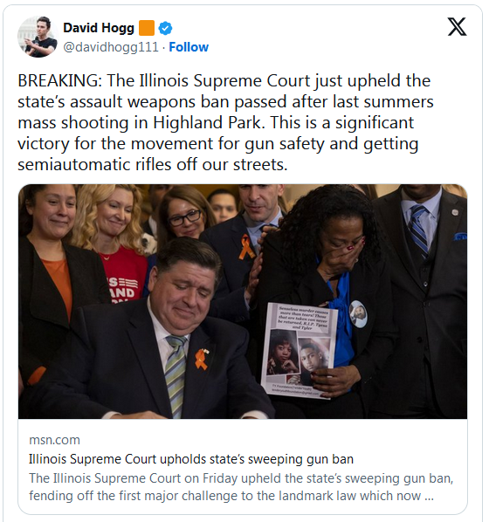Open David Hogg's profile avatar
The width and height of the screenshot is (489, 522).
click(38, 37)
